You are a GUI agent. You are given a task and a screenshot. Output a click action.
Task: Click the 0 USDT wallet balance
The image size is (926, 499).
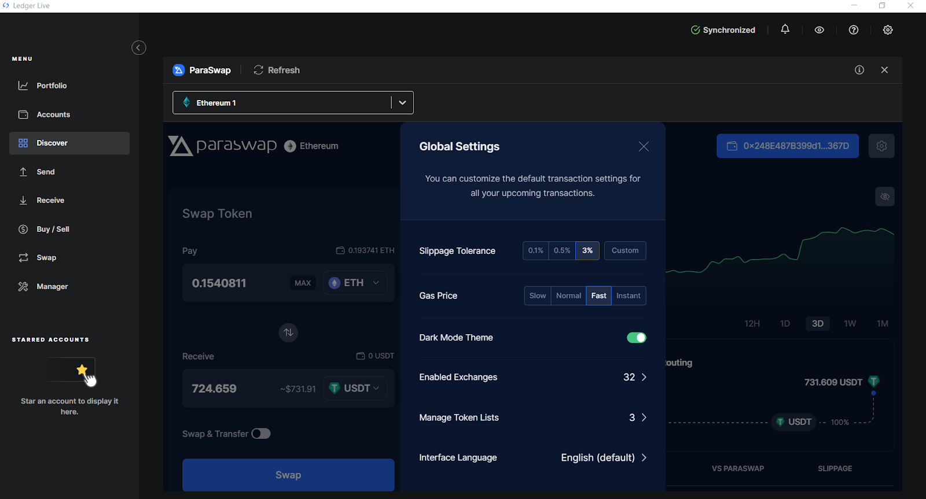point(375,356)
